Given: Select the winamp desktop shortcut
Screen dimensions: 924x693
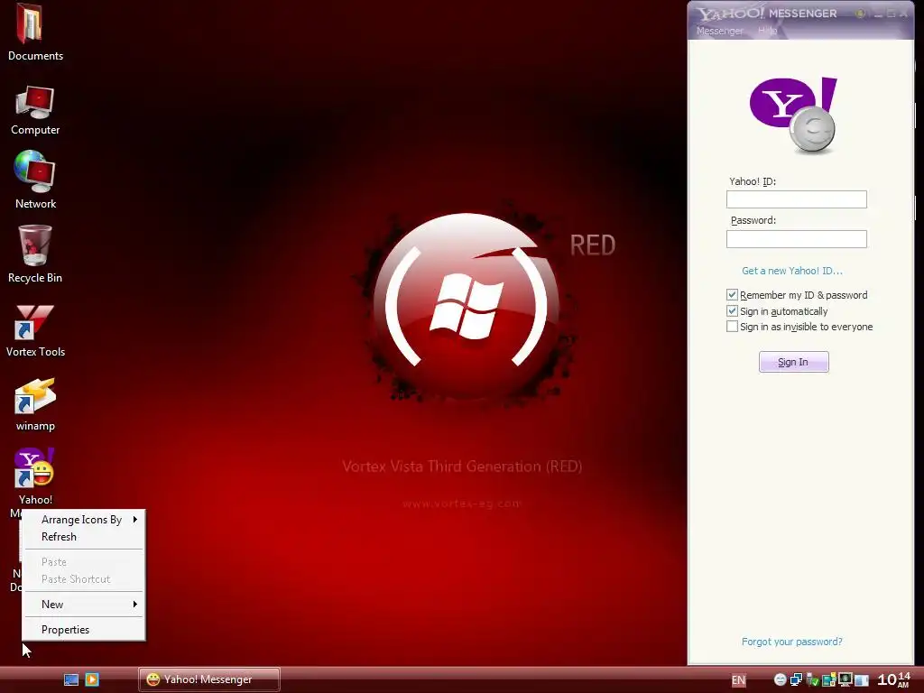Looking at the screenshot, I should (35, 405).
